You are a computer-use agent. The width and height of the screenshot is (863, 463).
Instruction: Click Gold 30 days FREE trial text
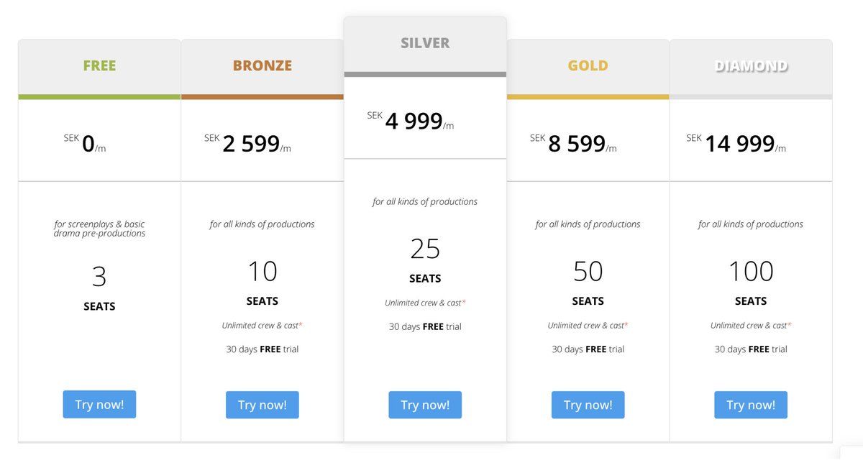tap(588, 349)
